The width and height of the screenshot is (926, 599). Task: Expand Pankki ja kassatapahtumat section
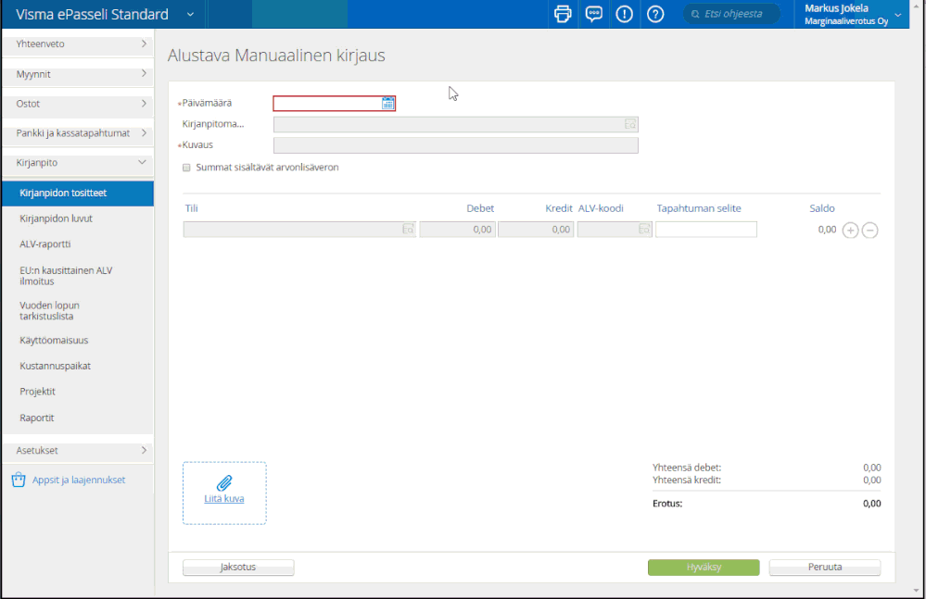77,133
